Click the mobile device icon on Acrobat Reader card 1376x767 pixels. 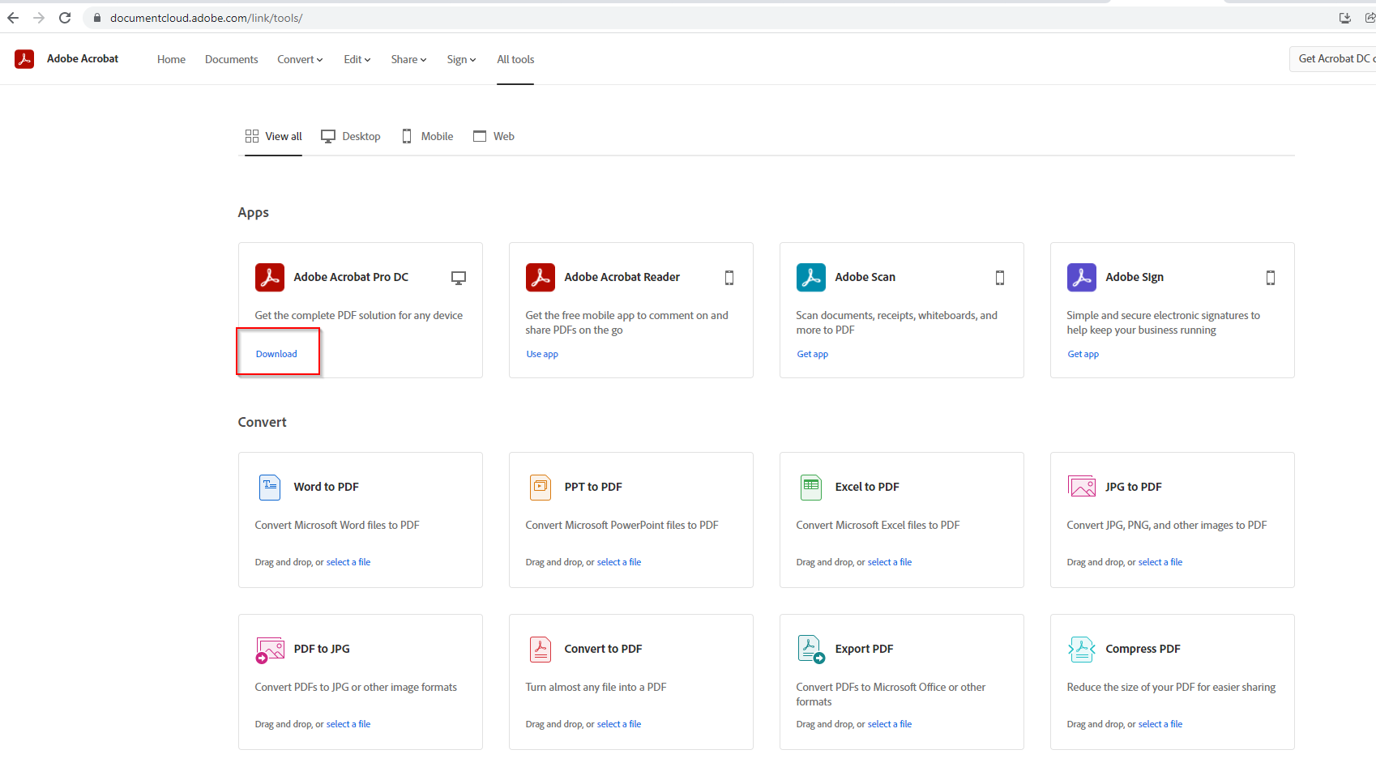click(x=729, y=278)
